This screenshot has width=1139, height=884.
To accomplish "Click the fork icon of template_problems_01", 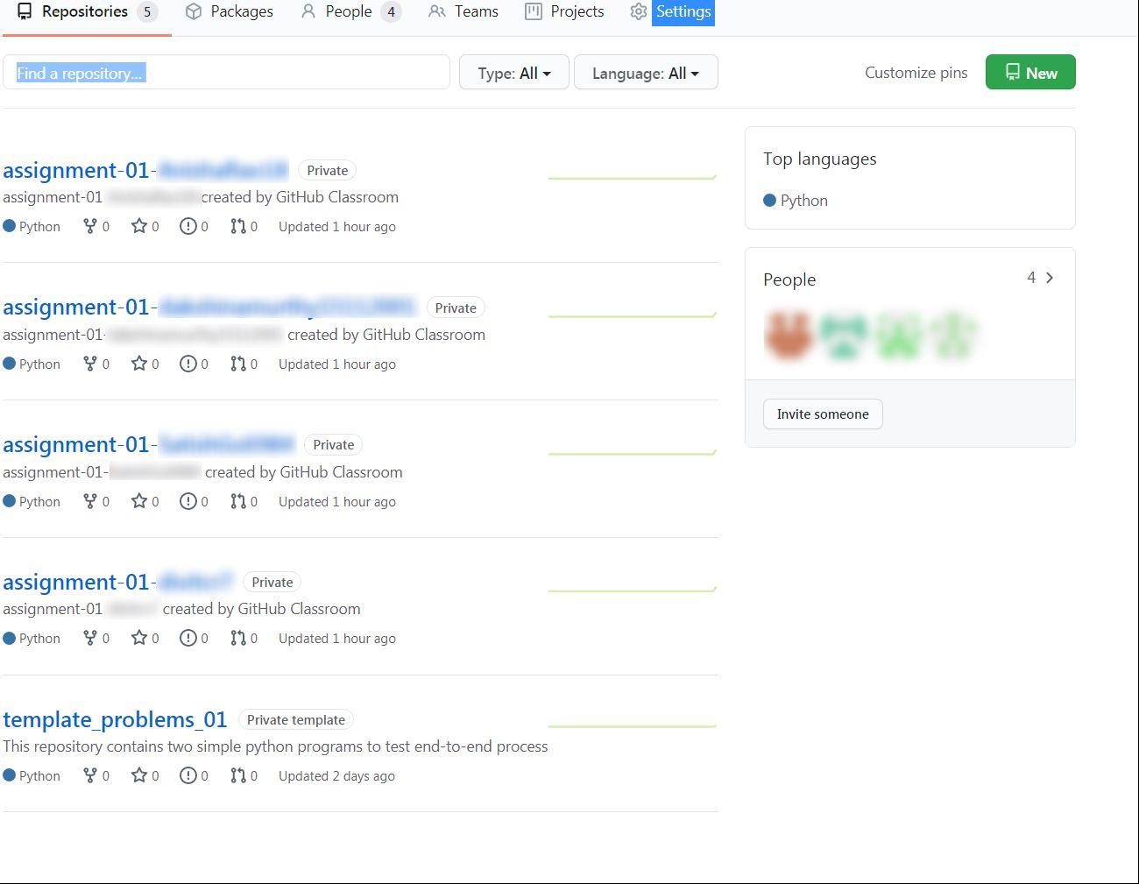I will pyautogui.click(x=89, y=775).
